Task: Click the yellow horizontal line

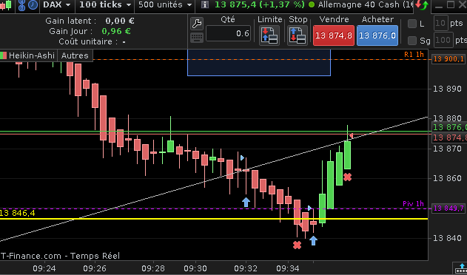Action: [x=214, y=219]
